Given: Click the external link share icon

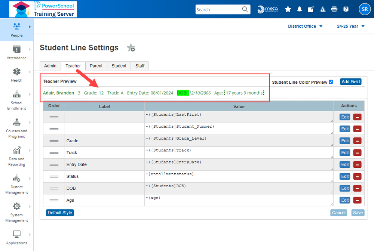Looking at the screenshot, I should point(311,9).
